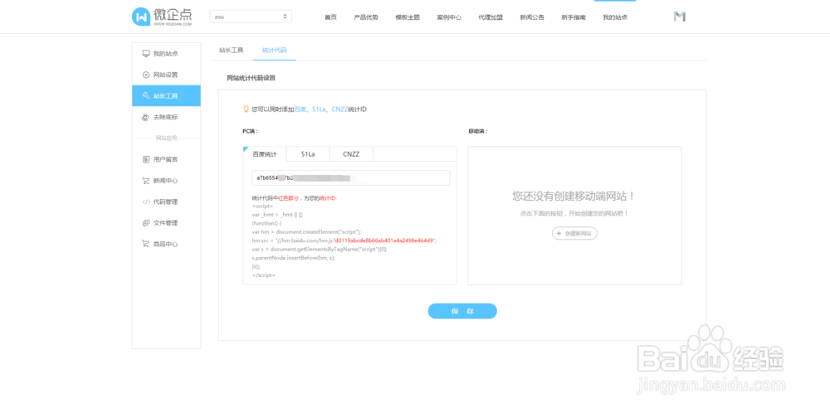Click the code line 'var _hmt = _hmt || [];'
The width and height of the screenshot is (830, 413).
tap(277, 215)
